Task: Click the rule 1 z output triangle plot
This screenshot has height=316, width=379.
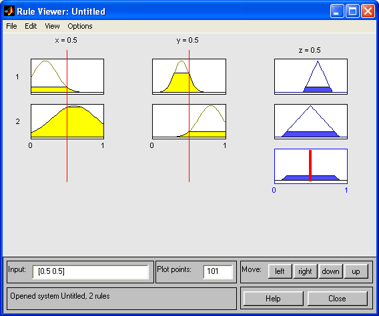Action: click(311, 77)
